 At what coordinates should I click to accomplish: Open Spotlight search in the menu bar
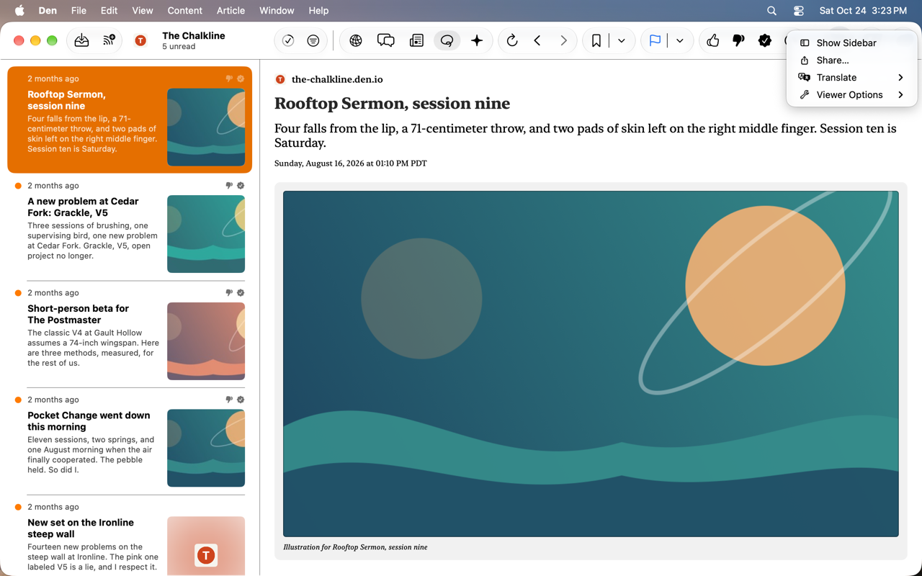tap(771, 11)
